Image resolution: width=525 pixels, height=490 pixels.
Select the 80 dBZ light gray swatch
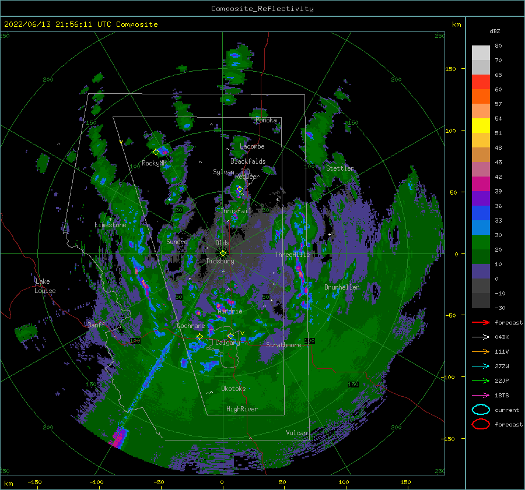click(x=481, y=52)
